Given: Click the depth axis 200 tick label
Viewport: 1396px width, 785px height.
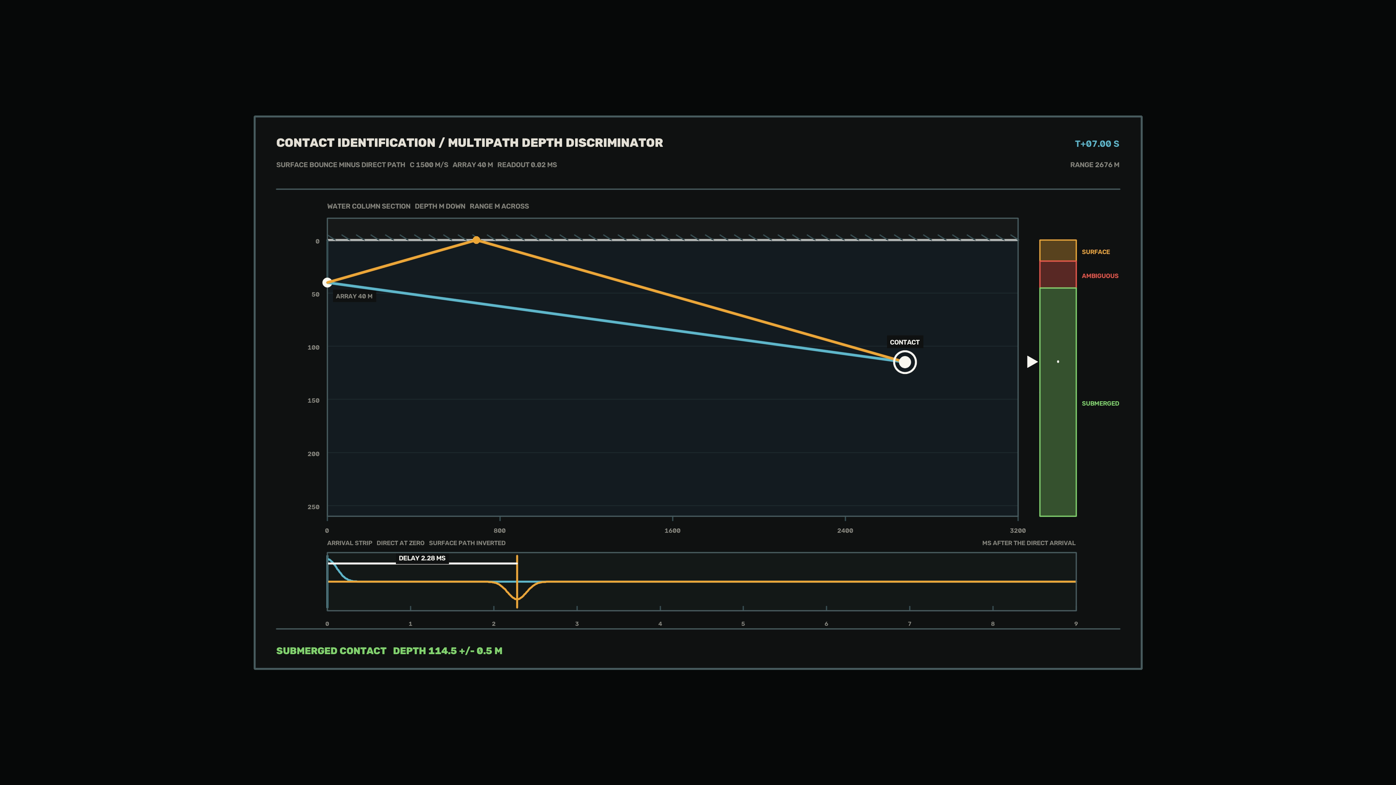Looking at the screenshot, I should [x=313, y=454].
